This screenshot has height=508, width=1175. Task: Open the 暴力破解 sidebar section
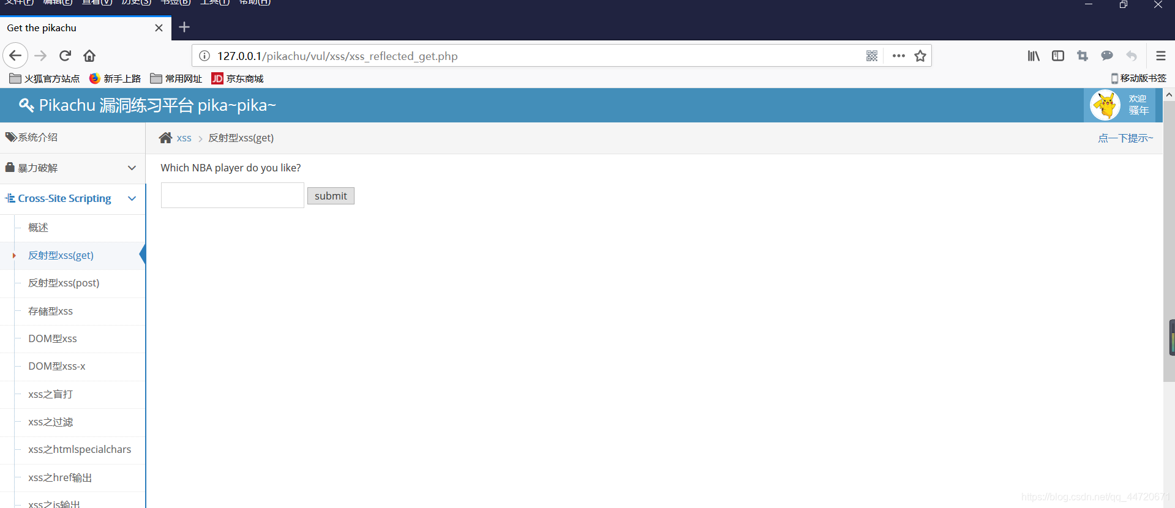point(72,168)
